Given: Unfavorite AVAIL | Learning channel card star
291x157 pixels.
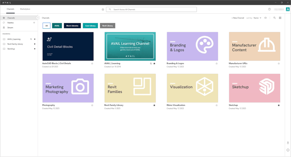Looking at the screenshot, I should click(x=154, y=63).
